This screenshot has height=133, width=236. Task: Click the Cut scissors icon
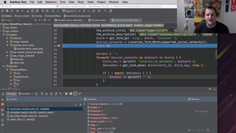coord(28,11)
